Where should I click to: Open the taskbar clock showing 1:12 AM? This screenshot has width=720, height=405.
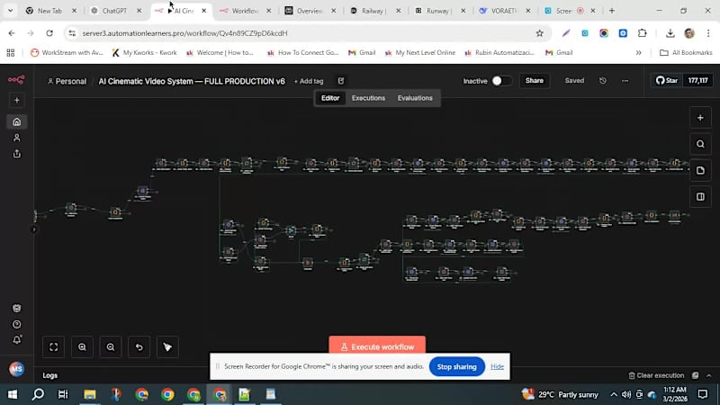pos(675,394)
